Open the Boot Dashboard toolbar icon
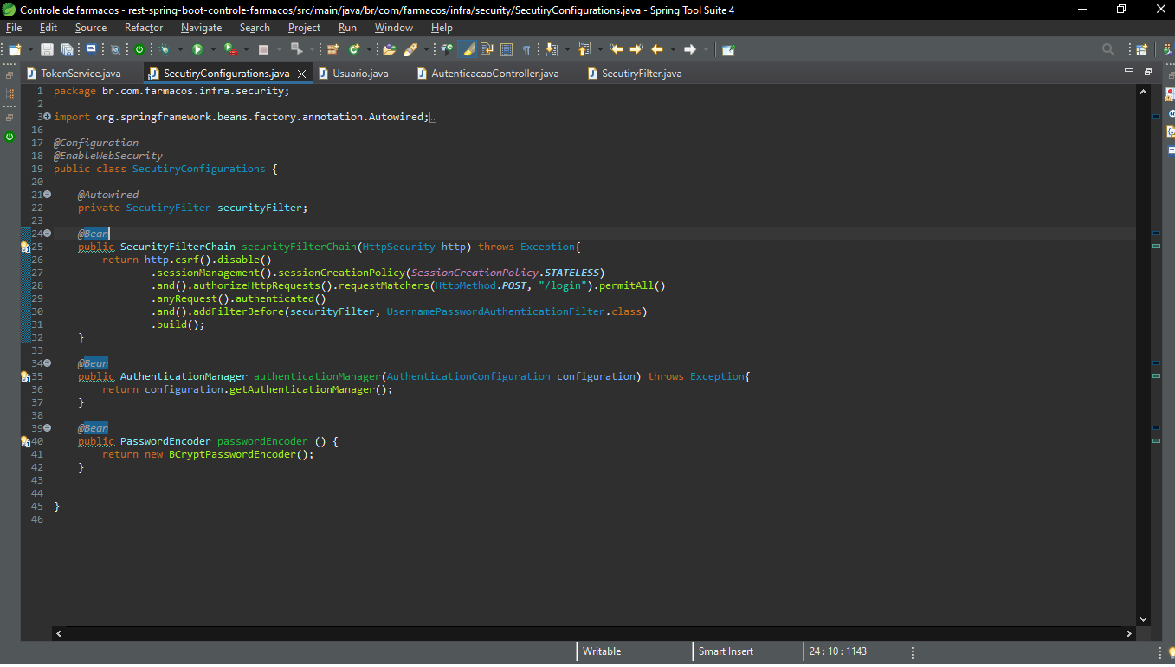The height and width of the screenshot is (667, 1175). pos(139,49)
